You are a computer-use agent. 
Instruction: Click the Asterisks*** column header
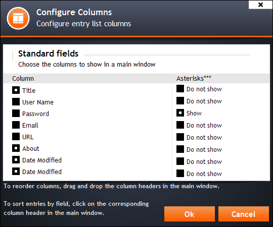point(194,79)
